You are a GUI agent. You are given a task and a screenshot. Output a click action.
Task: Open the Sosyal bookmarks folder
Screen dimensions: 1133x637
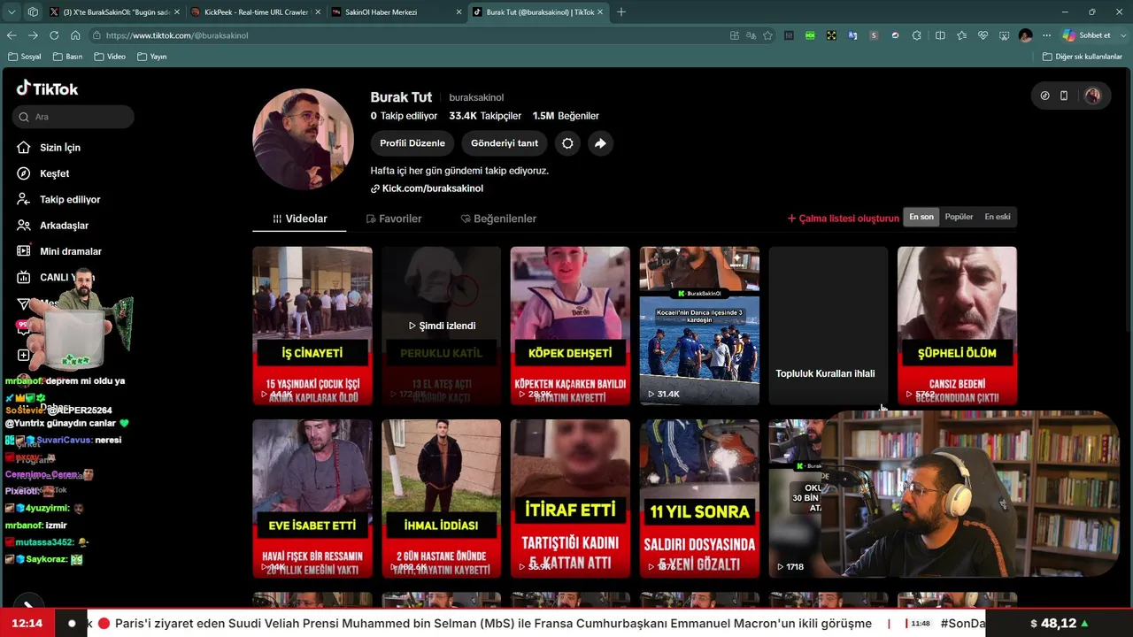24,57
